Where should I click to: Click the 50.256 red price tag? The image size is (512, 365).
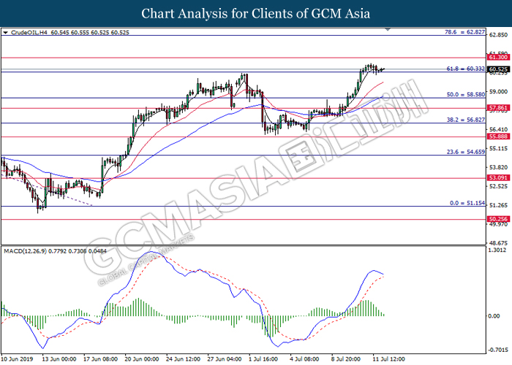click(498, 219)
